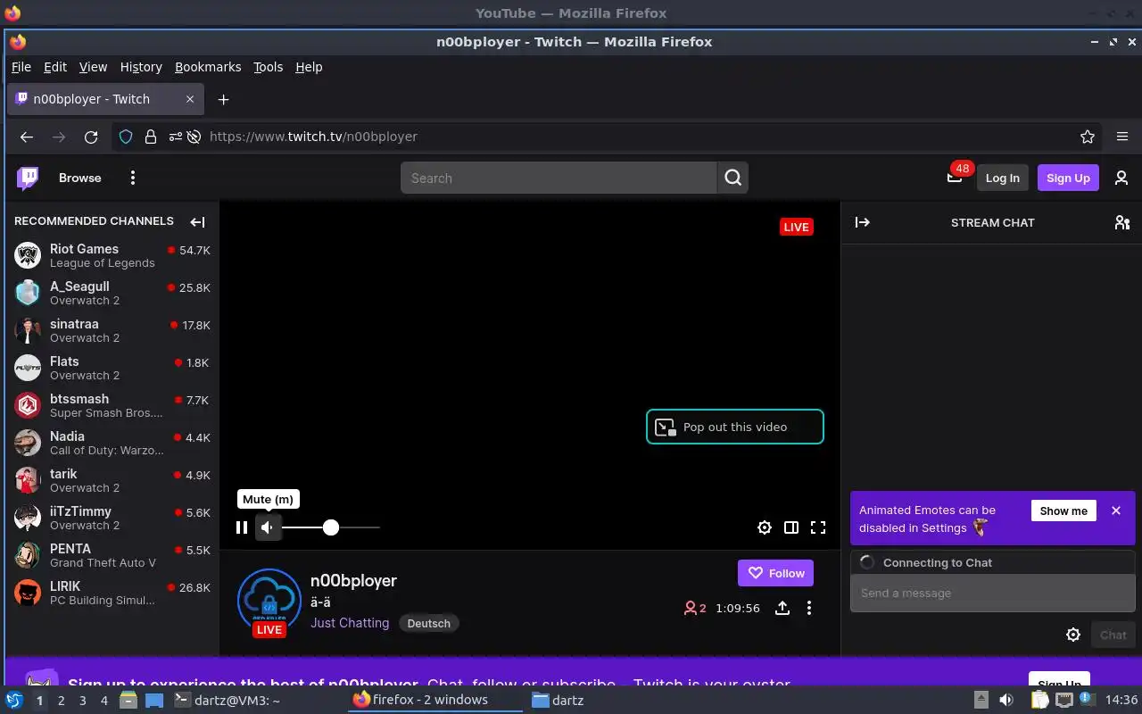Open Riot Games recommended channel
The height and width of the screenshot is (714, 1142).
[112, 255]
